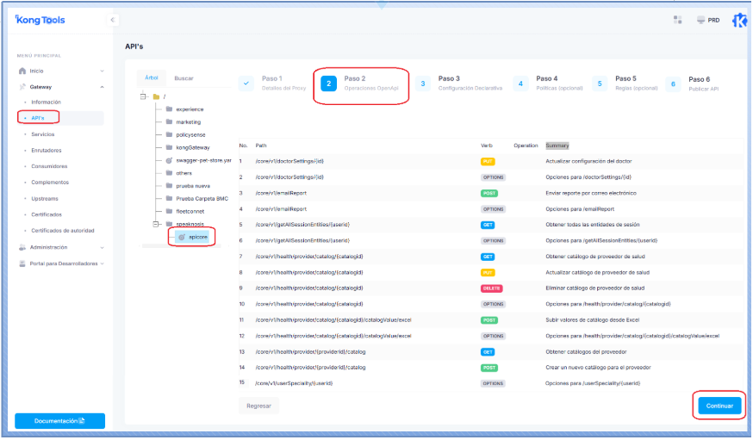Collapse the sidebar using the arrow icon
753x440 pixels.
(113, 20)
